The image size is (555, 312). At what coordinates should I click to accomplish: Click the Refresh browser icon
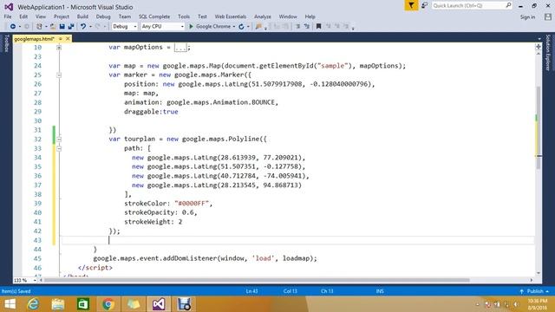click(241, 27)
